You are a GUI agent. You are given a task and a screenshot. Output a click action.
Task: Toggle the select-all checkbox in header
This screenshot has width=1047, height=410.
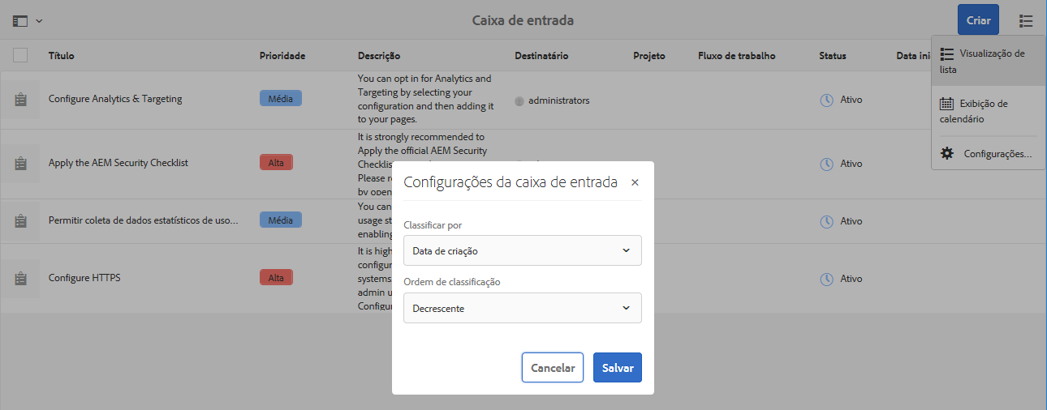tap(20, 55)
